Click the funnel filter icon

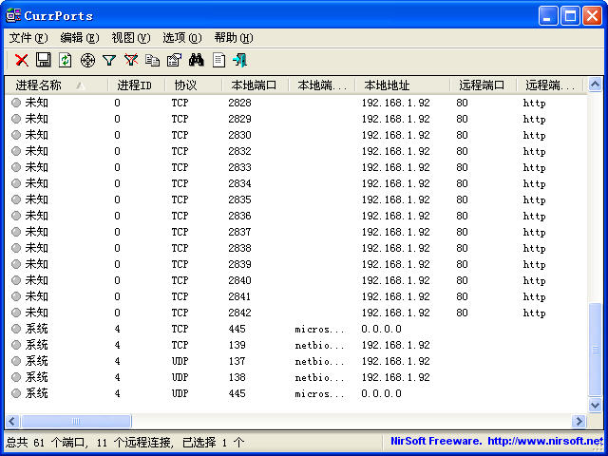pyautogui.click(x=109, y=61)
